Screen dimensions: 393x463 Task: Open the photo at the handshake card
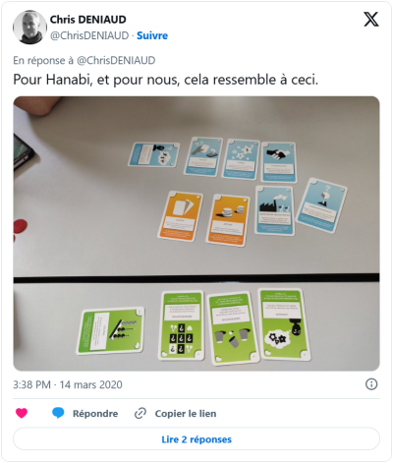[x=279, y=162]
